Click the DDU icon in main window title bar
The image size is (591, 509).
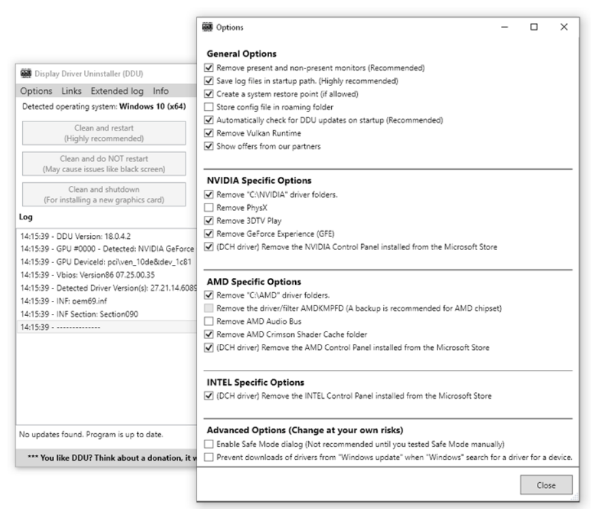pos(25,73)
